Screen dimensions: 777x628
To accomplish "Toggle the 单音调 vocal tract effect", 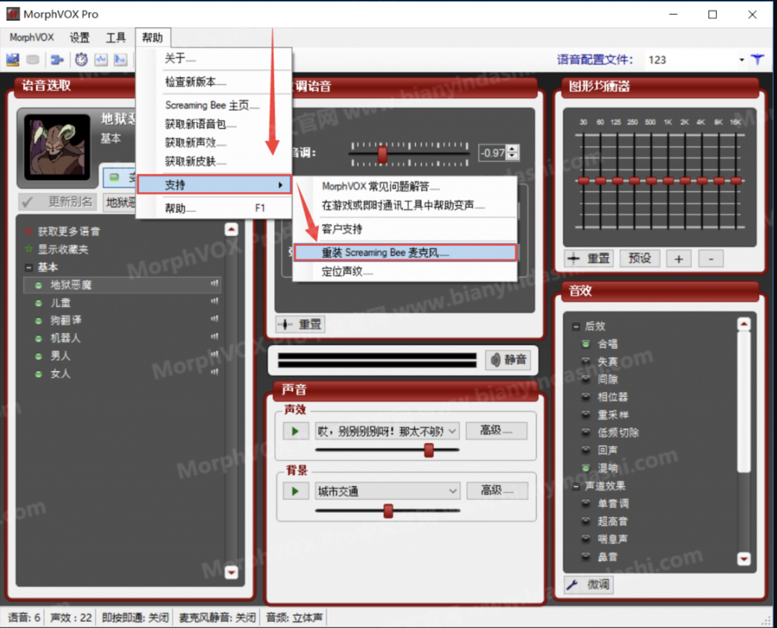I will [x=586, y=504].
